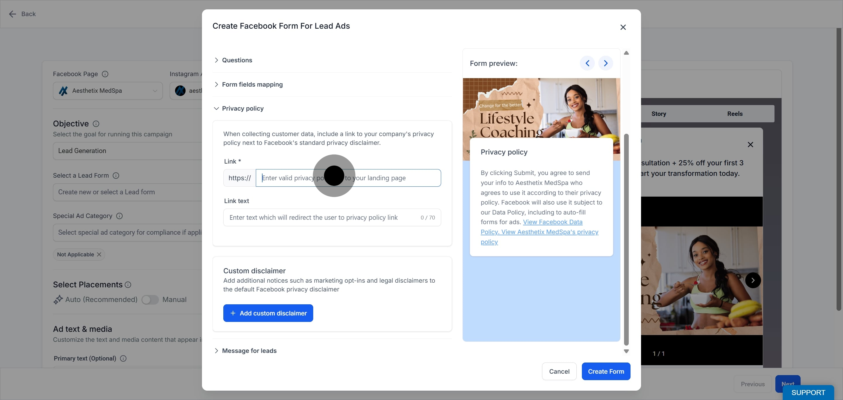Screen dimensions: 843x400
Task: Click the next form preview arrow
Action: (605, 63)
